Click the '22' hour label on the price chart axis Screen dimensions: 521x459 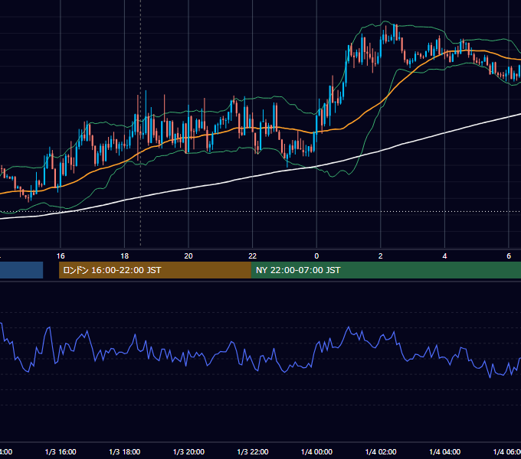[x=253, y=256]
